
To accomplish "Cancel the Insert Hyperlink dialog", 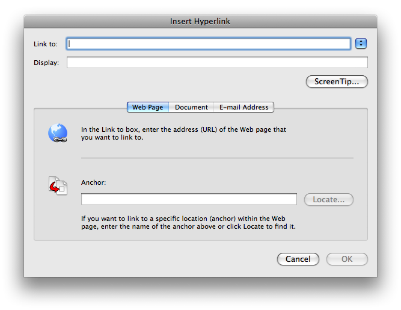I will pos(298,259).
